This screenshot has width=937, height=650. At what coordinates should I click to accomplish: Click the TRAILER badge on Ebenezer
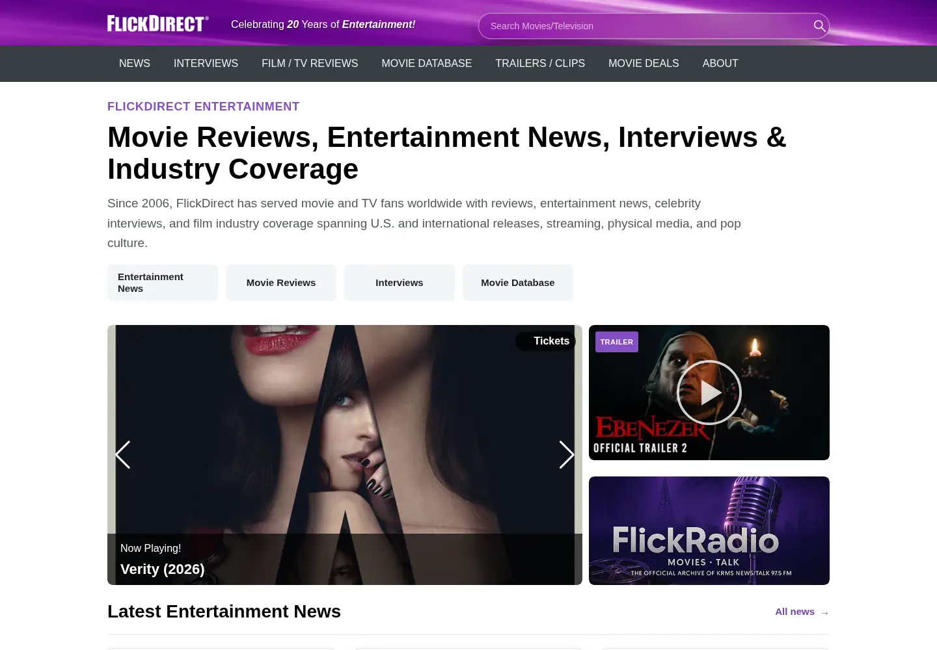[x=617, y=342]
